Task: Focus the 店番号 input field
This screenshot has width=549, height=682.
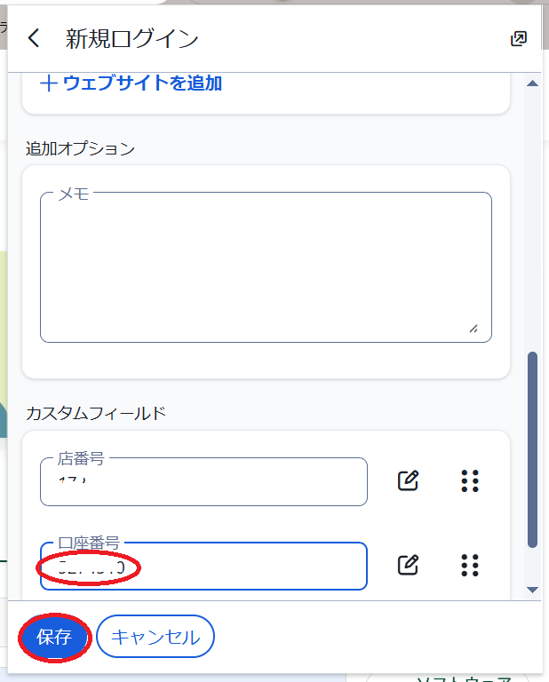Action: [203, 482]
